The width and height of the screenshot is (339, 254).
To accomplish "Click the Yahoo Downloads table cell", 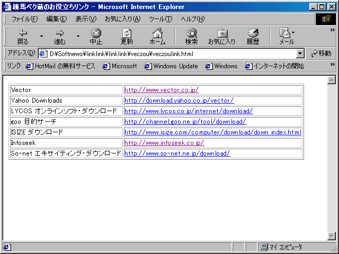I will [67, 101].
